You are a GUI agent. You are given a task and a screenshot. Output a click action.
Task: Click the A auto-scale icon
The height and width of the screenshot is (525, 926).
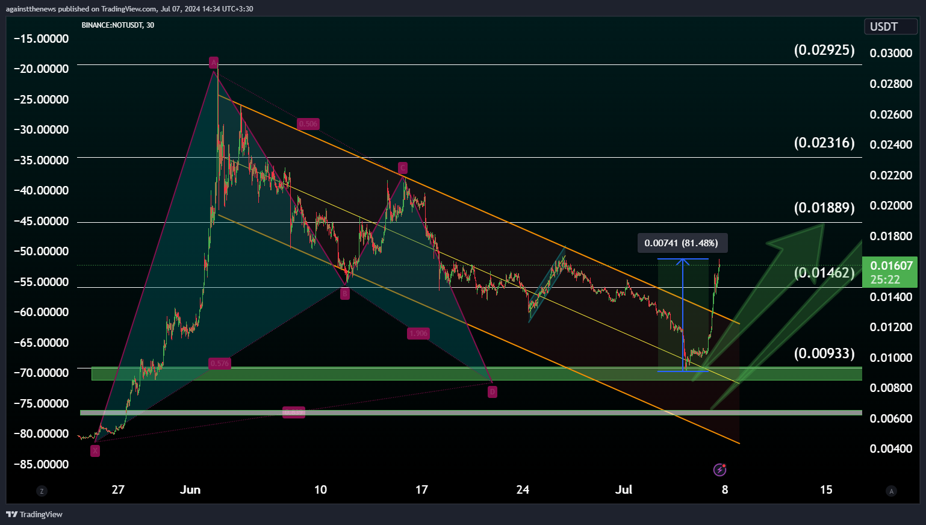click(x=892, y=491)
